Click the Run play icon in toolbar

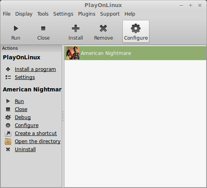click(x=16, y=28)
